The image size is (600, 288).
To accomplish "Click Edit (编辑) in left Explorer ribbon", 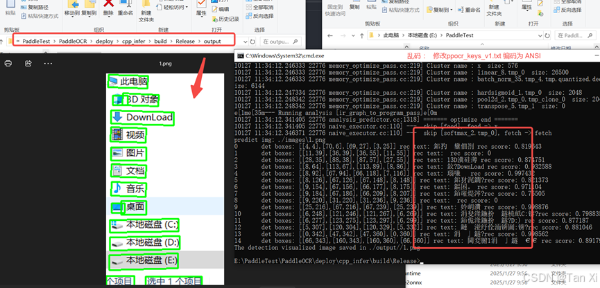I will 221,9.
